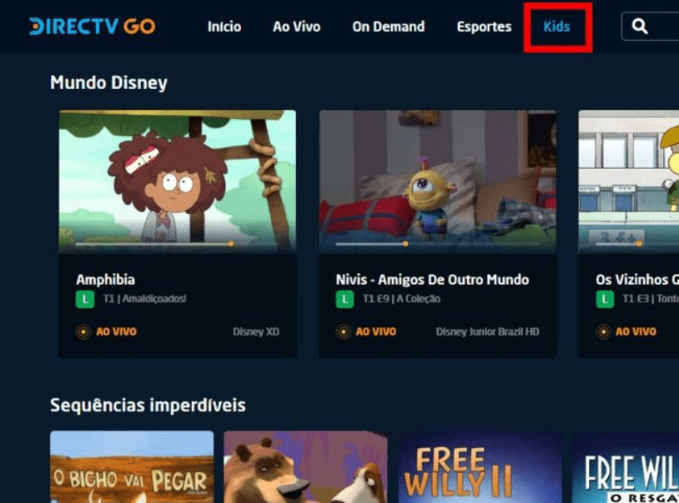This screenshot has height=503, width=679.
Task: Open the Os Vizinhos thumbnail
Action: [x=629, y=182]
